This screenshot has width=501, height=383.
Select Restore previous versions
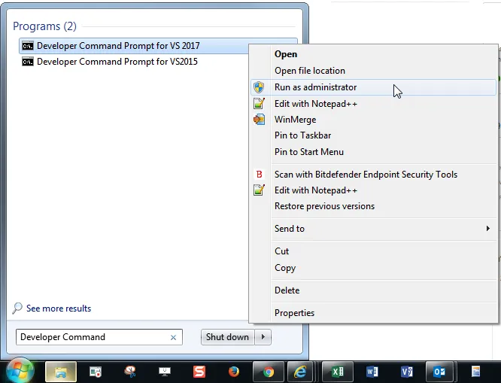[373, 206]
